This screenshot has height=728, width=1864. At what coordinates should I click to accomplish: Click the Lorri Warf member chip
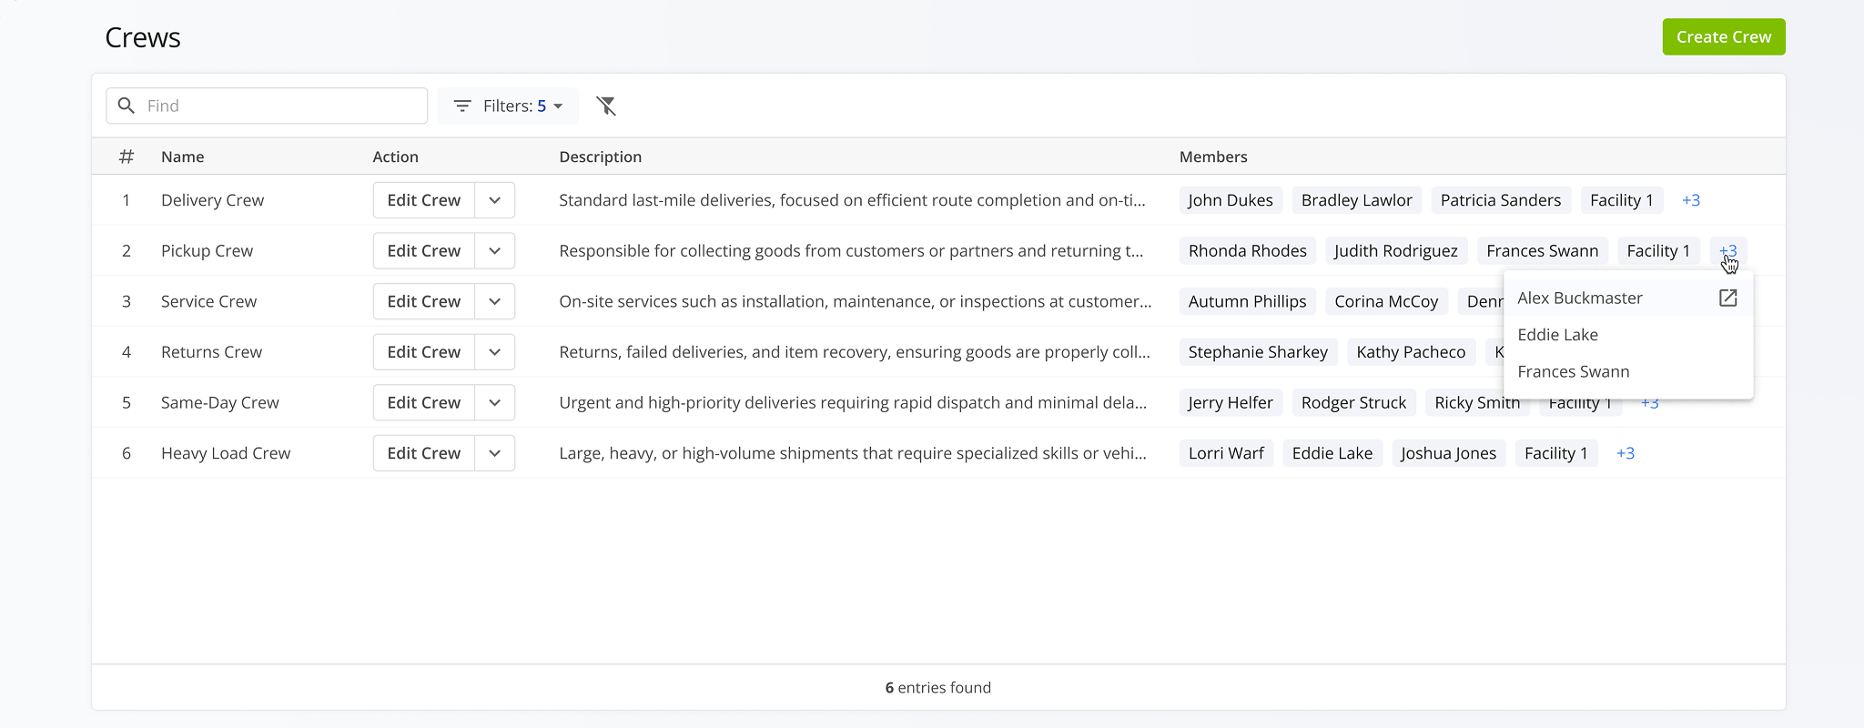point(1225,453)
